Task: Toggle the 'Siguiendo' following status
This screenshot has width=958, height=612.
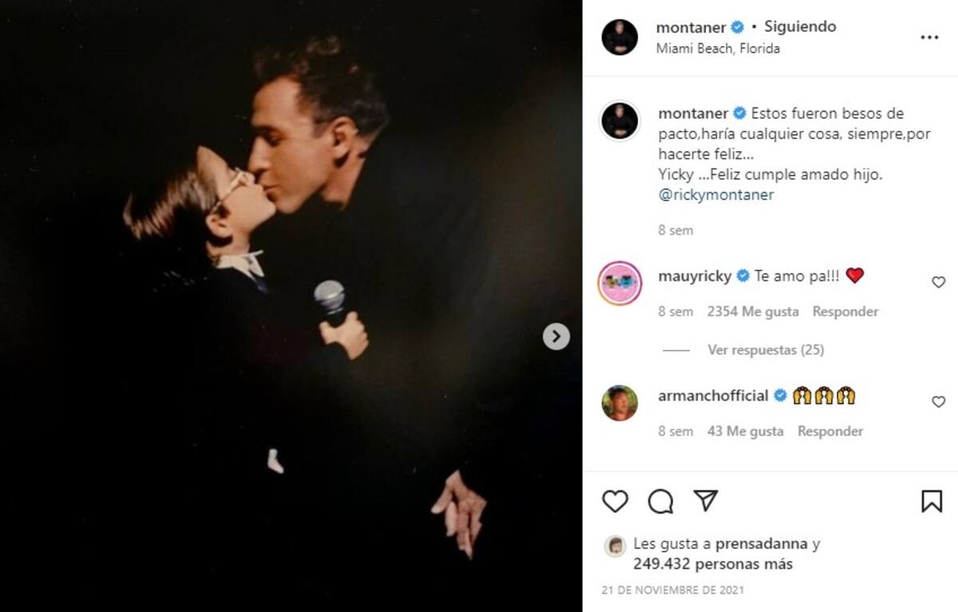Action: [x=800, y=26]
